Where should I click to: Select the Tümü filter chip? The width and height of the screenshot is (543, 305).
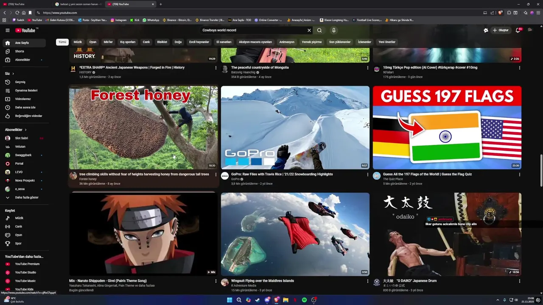[62, 42]
